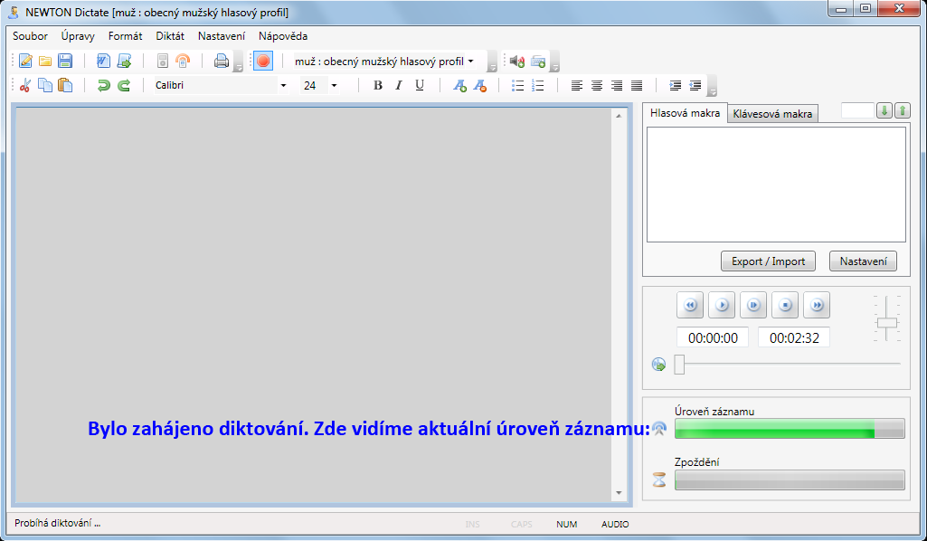Screen dimensions: 927x541
Task: Toggle the bulleted list
Action: coord(518,86)
